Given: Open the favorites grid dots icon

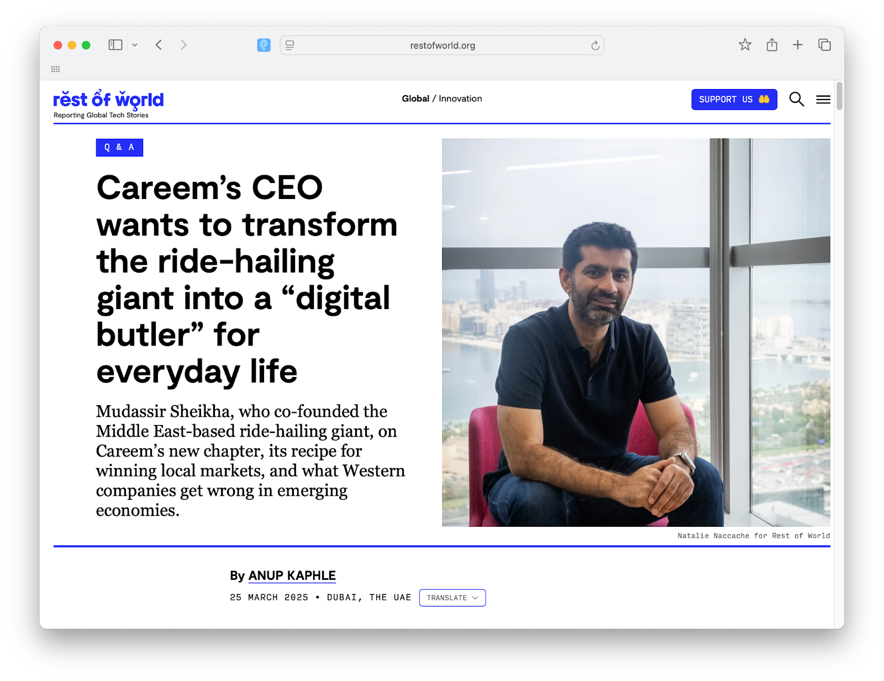Looking at the screenshot, I should click(x=55, y=69).
